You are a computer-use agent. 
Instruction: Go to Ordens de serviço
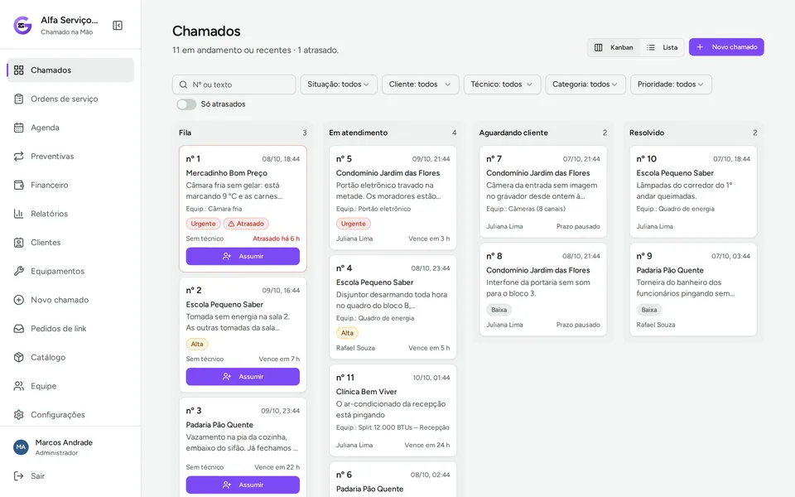[x=70, y=99]
